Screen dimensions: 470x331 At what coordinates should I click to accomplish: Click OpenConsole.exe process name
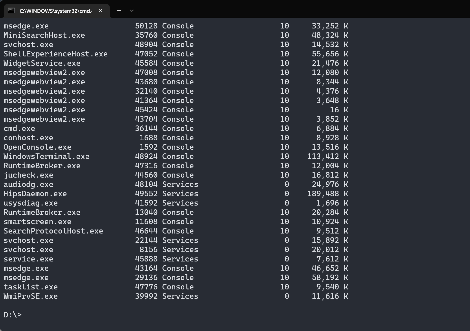[38, 147]
